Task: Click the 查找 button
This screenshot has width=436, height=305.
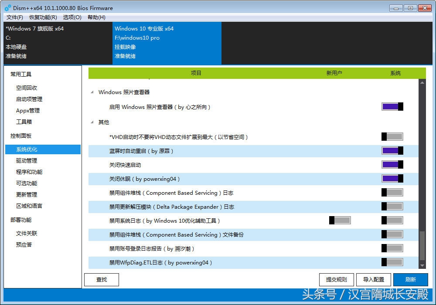Action: point(102,279)
